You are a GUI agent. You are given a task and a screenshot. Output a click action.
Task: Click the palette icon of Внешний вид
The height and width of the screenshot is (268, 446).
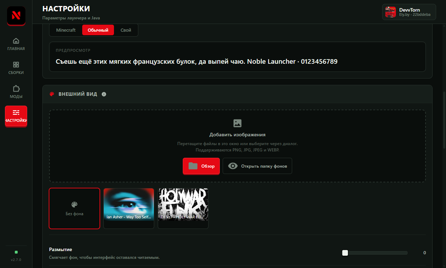tap(52, 94)
